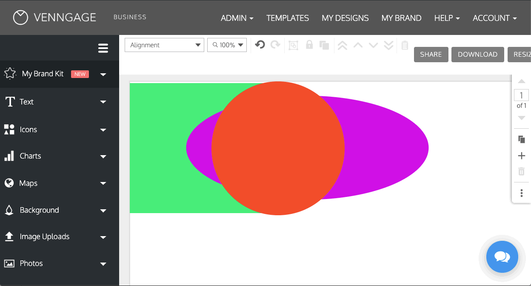Undo the last action
Screen dimensions: 531x286
point(260,45)
